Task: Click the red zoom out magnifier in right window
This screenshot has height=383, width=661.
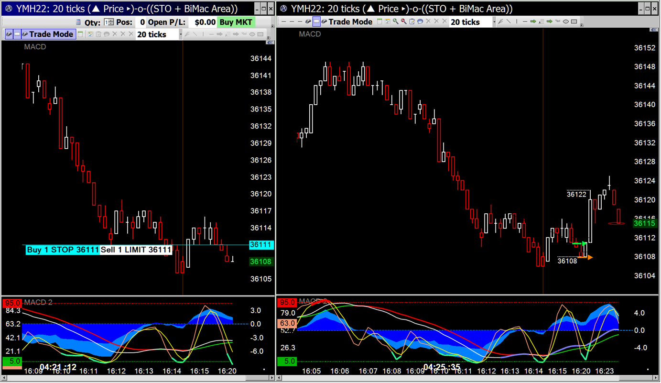Action: coord(404,22)
